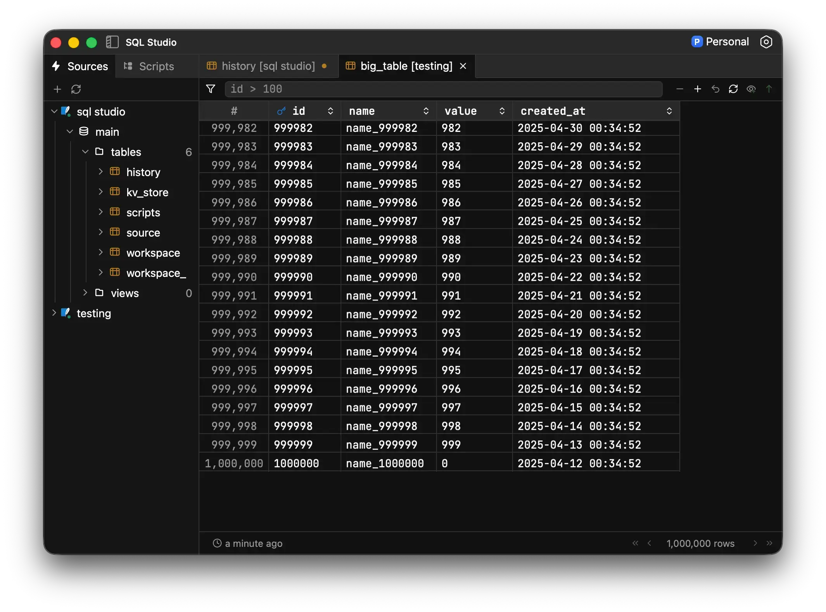Click the commit changes up-arrow icon
This screenshot has height=612, width=826.
(x=769, y=89)
